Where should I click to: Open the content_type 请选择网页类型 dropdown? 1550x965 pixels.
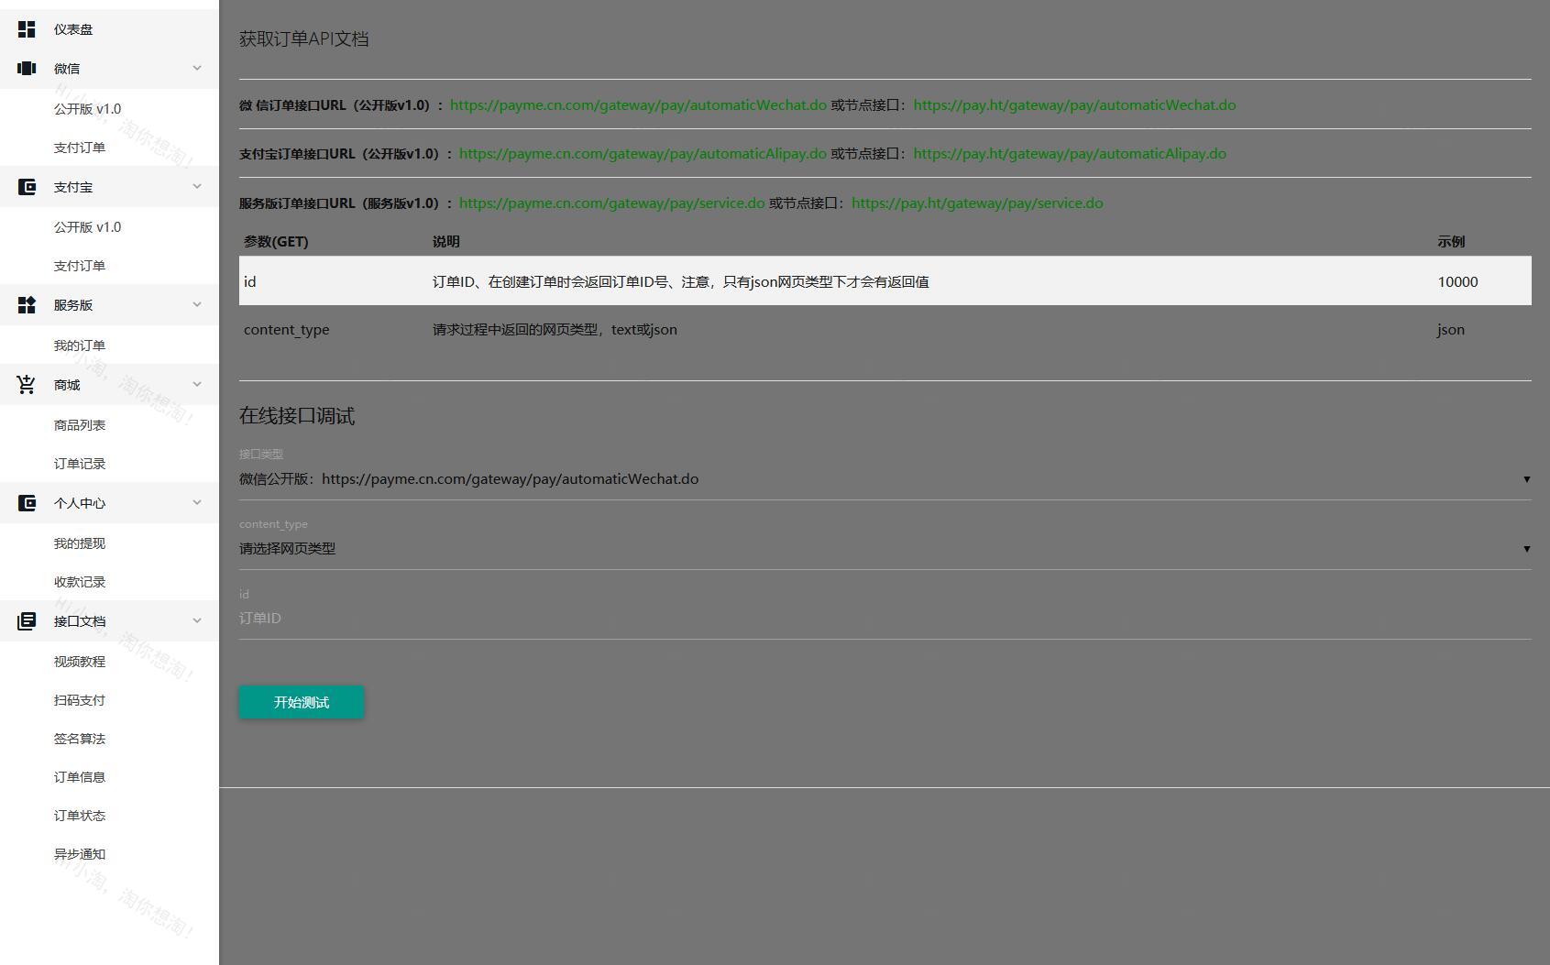[885, 549]
